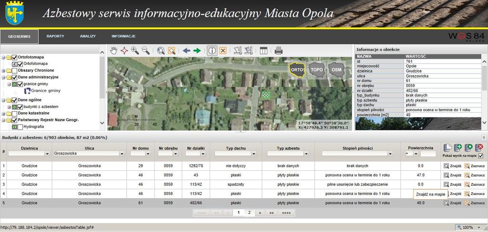The height and width of the screenshot is (232, 488).
Task: Select the measure area ruler tool
Action: tap(248, 50)
